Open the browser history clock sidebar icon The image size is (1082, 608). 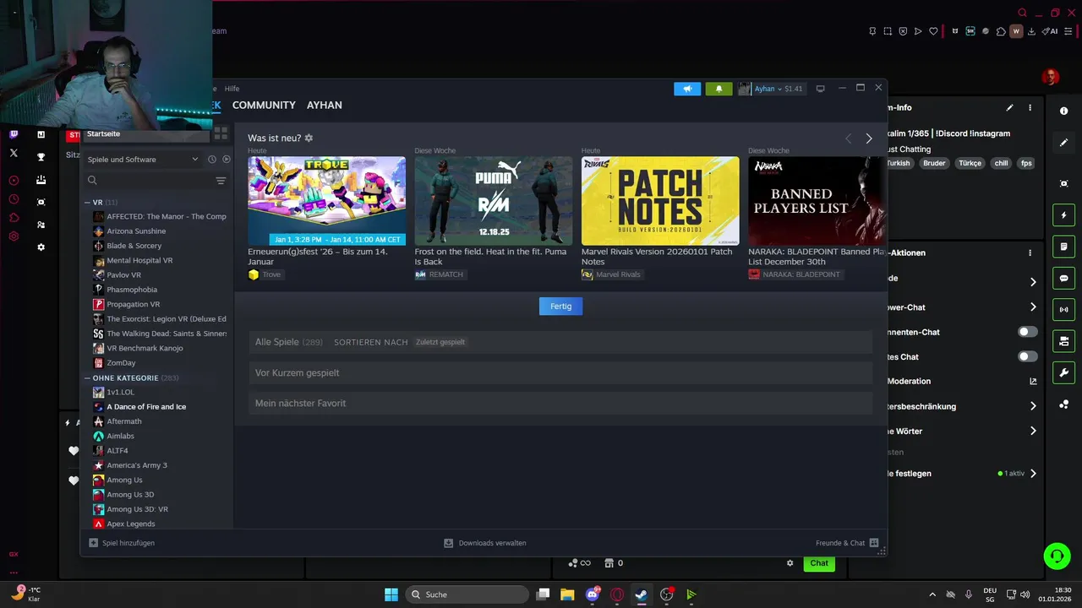14,199
